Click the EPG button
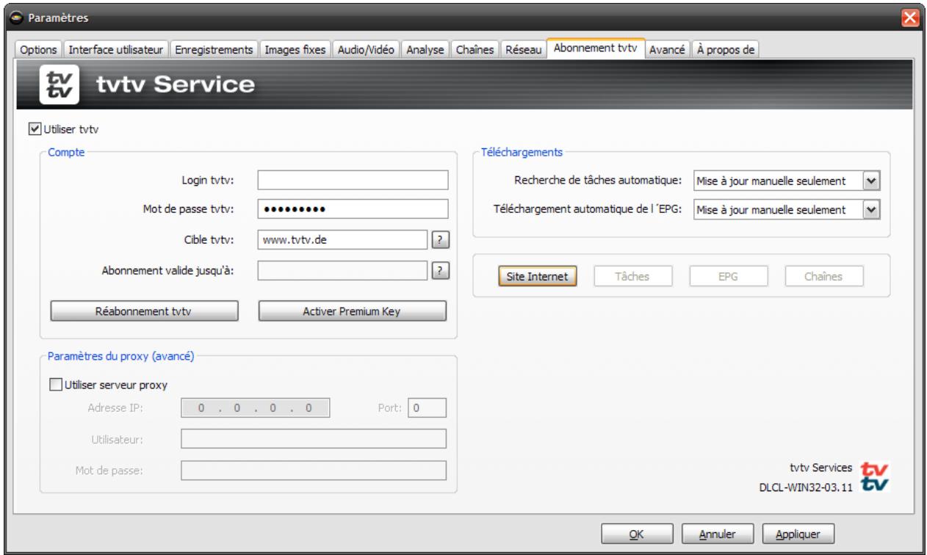 click(x=728, y=276)
